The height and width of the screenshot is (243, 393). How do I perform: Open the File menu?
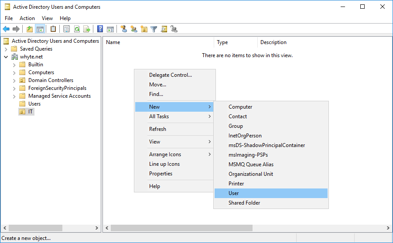[x=9, y=18]
